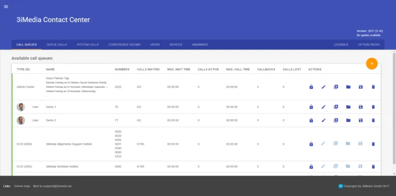Click the vertical scrollbar of queue list
This screenshot has width=396, height=196.
pos(394,109)
